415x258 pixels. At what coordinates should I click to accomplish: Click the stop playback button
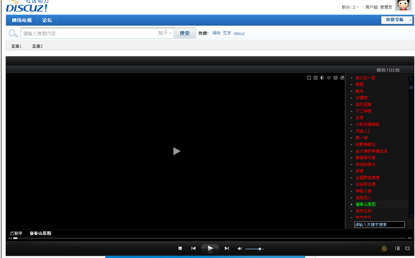tap(180, 248)
